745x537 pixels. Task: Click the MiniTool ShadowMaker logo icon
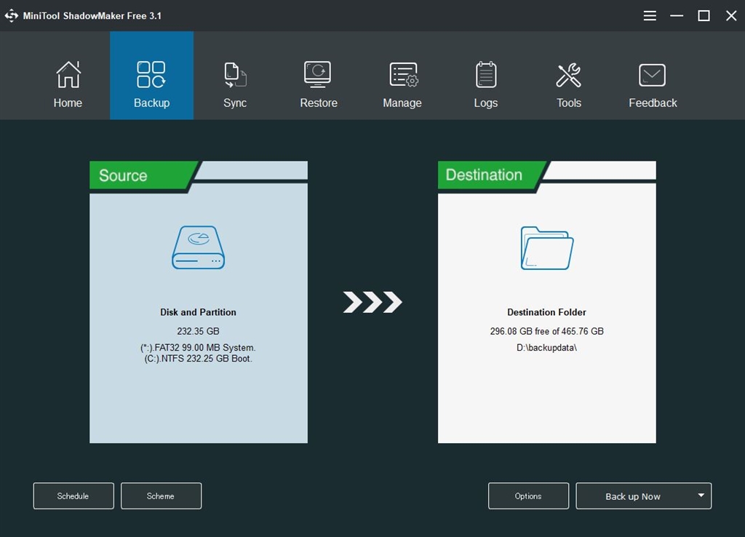(x=12, y=16)
